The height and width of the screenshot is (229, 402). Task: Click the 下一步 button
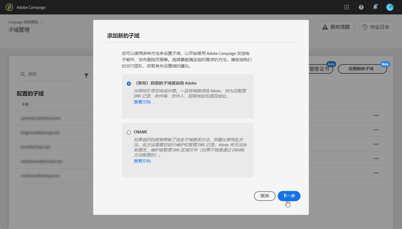[289, 196]
